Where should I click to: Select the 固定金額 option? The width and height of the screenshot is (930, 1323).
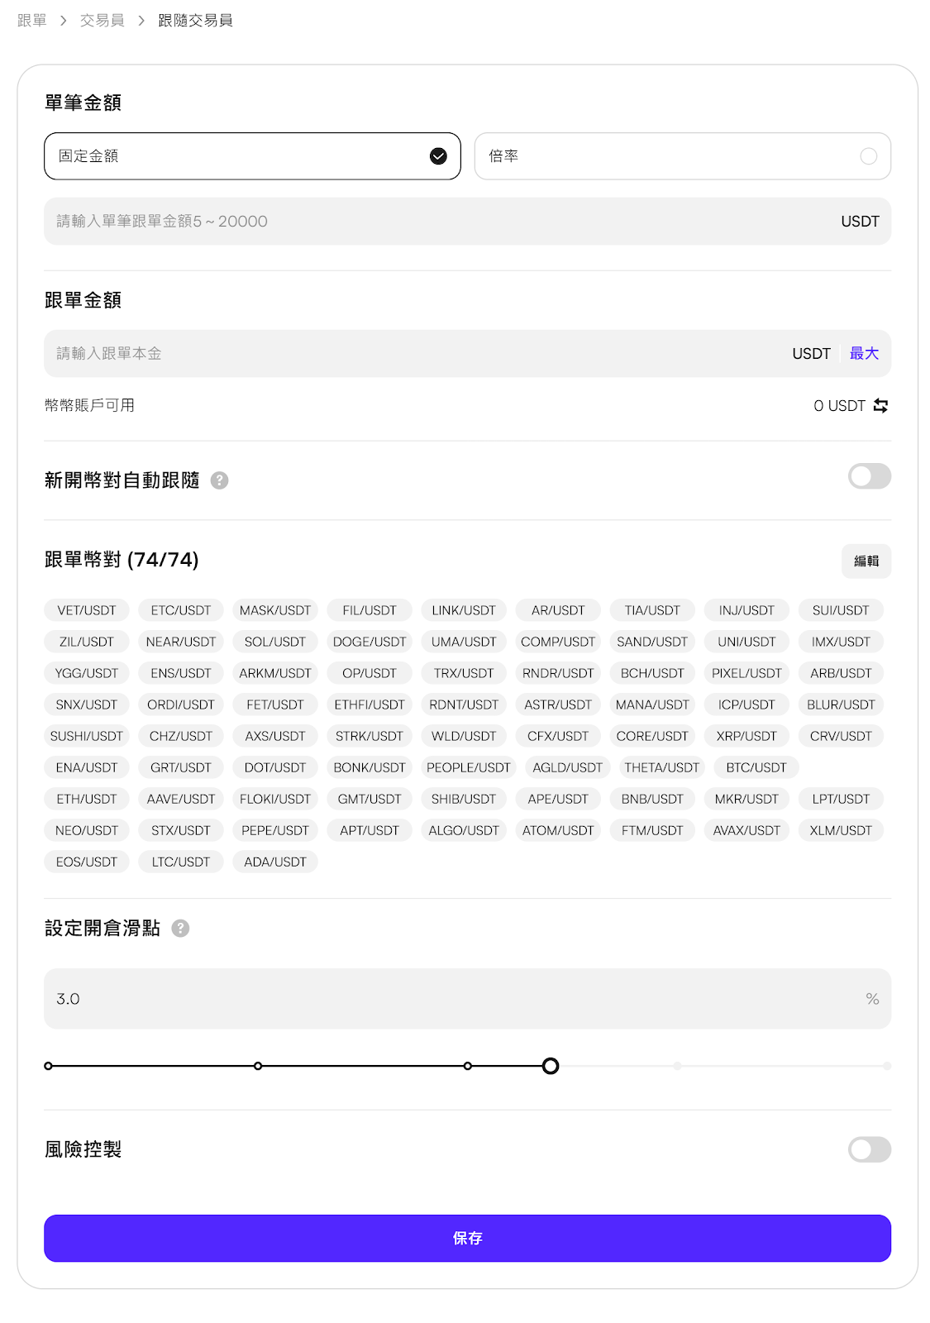tap(252, 156)
